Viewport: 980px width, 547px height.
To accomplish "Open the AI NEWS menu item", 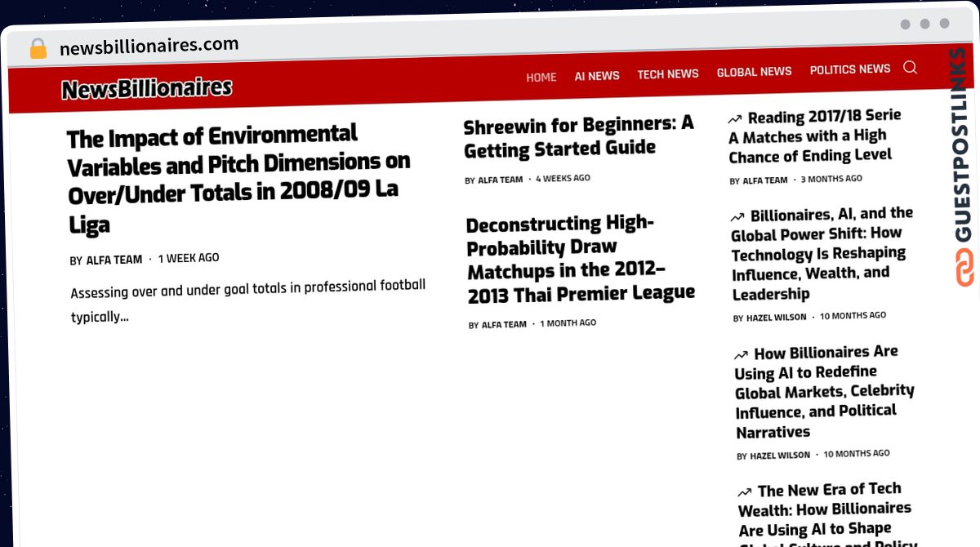I will [597, 76].
